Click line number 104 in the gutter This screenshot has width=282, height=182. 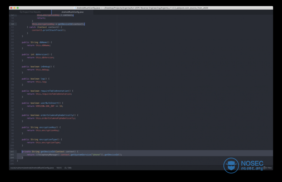click(x=12, y=158)
